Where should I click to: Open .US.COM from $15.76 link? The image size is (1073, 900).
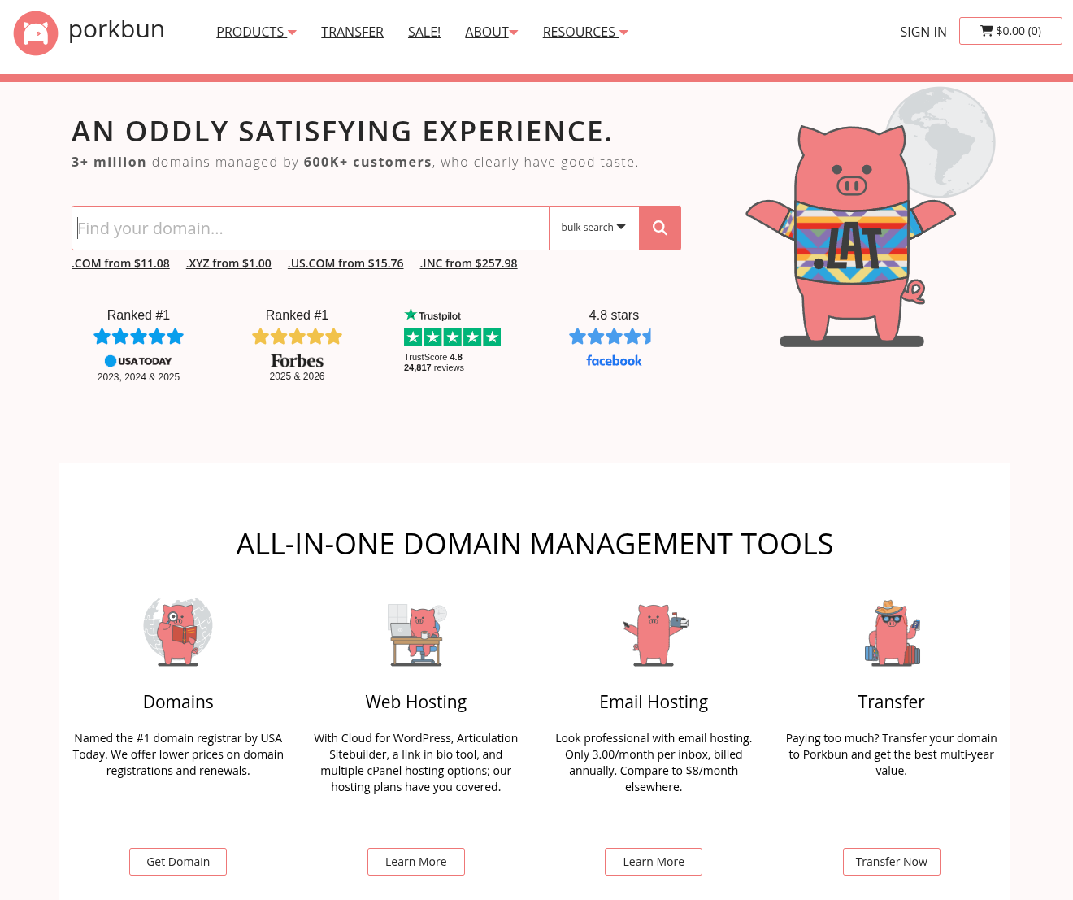[345, 263]
